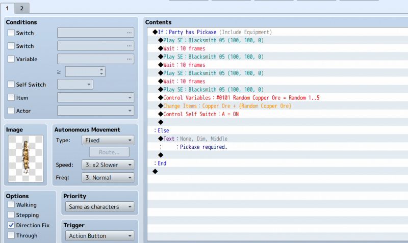This screenshot has height=243, width=408.
Task: Open the Speed dropdown showing x2 Slower
Action: [108, 165]
